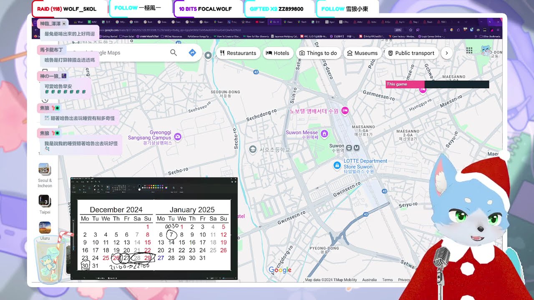534x300 pixels.
Task: Select the Gyeonggi Sangsang Campus pin
Action: [178, 136]
